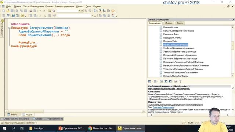235x132 pixels.
Task: Click the help tree vertical scrollbar down arrow
Action: click(232, 76)
